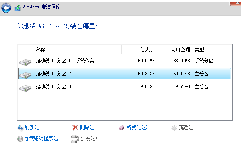Click drive icon for 驱动器 0 分区 3

[25, 88]
